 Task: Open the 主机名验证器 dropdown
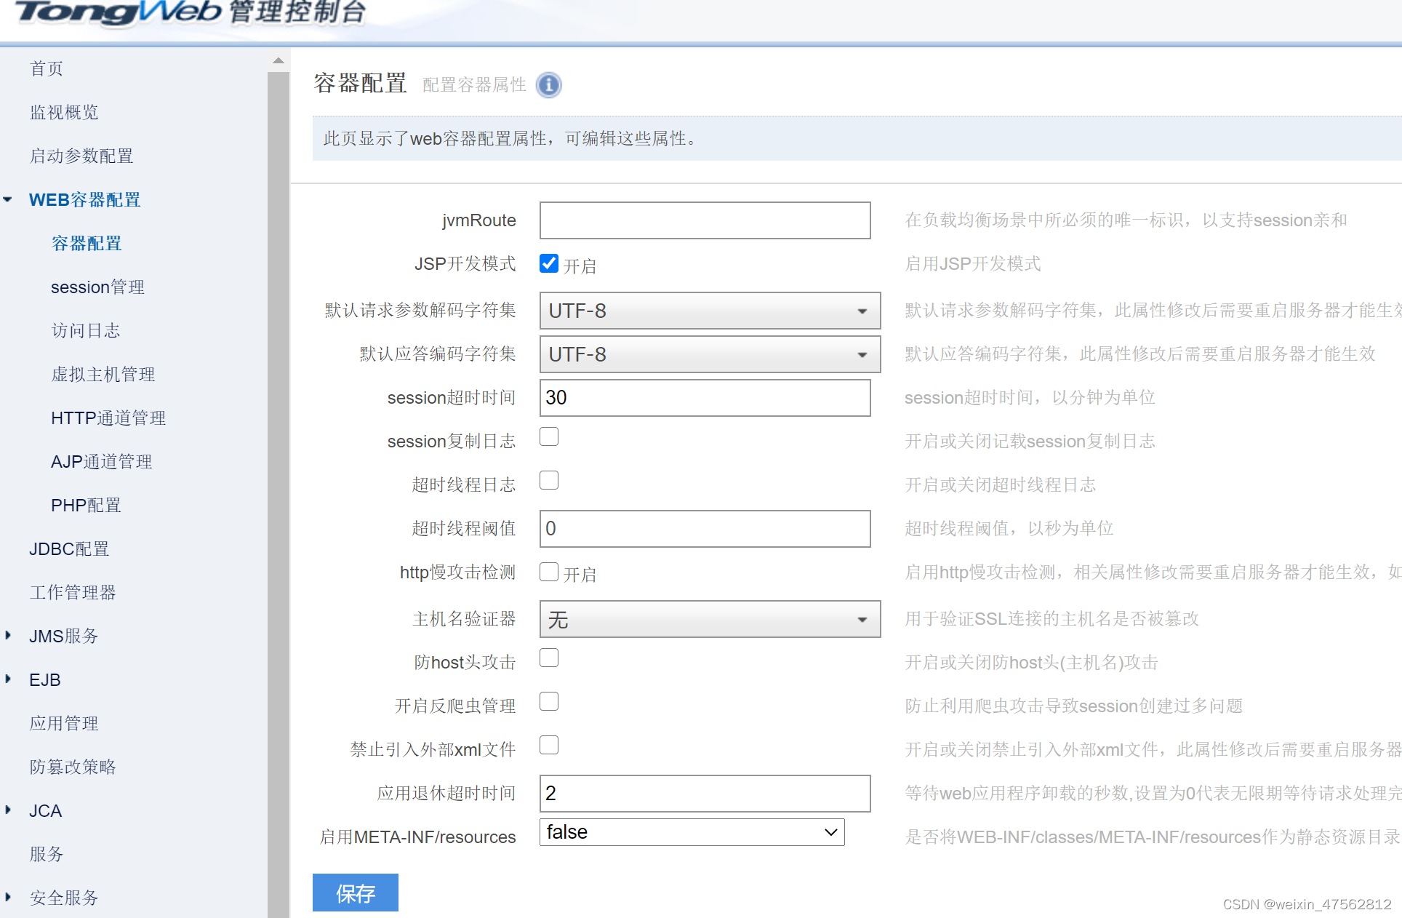[710, 619]
